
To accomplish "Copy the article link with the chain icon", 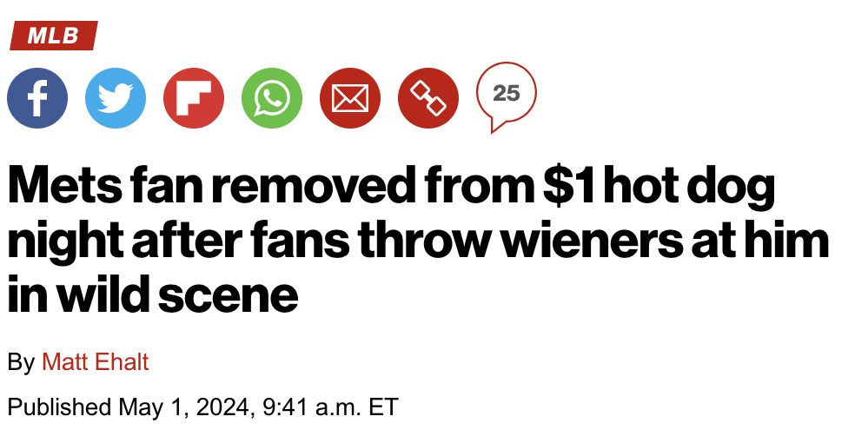I will point(427,97).
